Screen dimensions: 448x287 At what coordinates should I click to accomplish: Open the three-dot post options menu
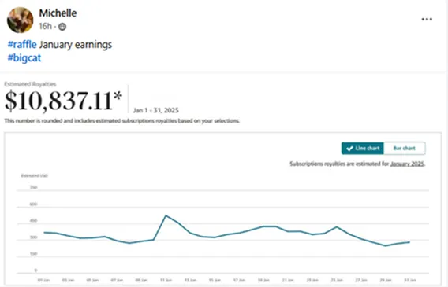click(427, 19)
